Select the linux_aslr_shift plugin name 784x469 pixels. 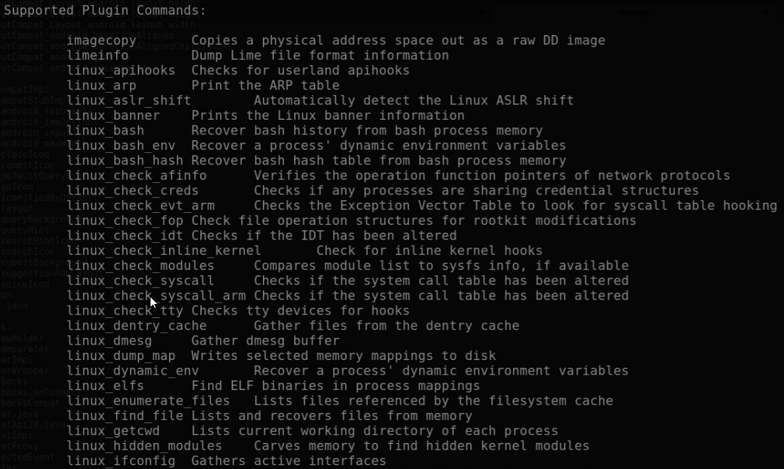(x=129, y=101)
